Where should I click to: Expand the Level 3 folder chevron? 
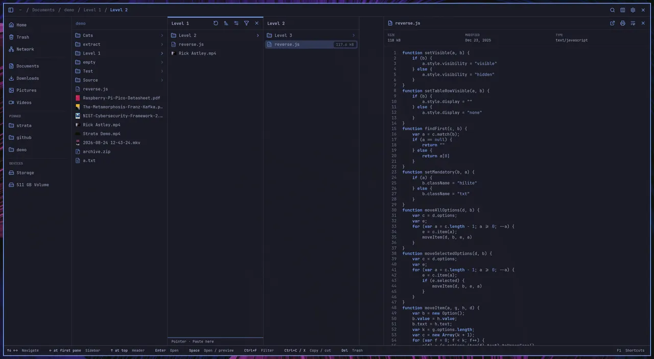coord(354,35)
